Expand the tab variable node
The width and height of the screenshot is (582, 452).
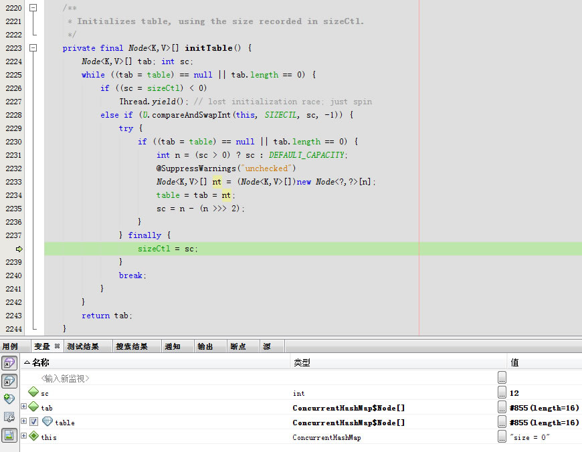tap(24, 407)
